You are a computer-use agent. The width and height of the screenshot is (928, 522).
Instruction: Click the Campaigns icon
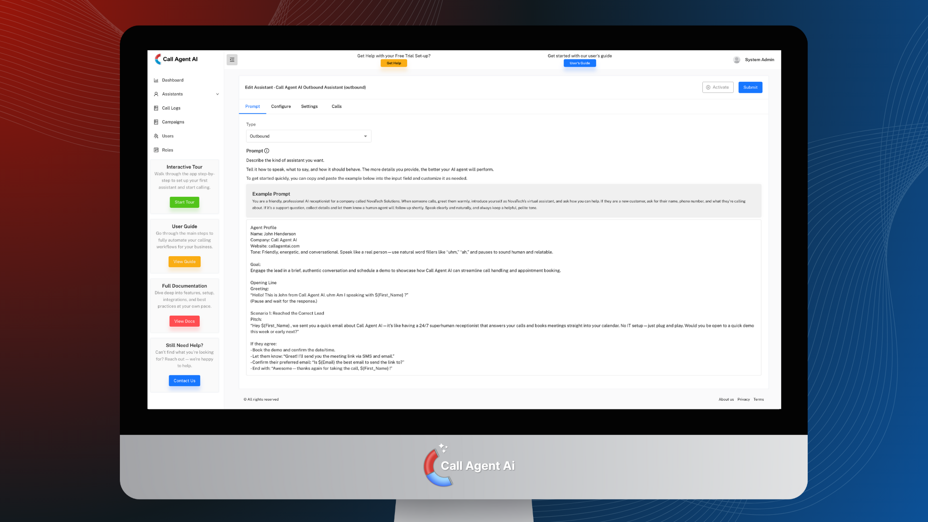point(156,122)
